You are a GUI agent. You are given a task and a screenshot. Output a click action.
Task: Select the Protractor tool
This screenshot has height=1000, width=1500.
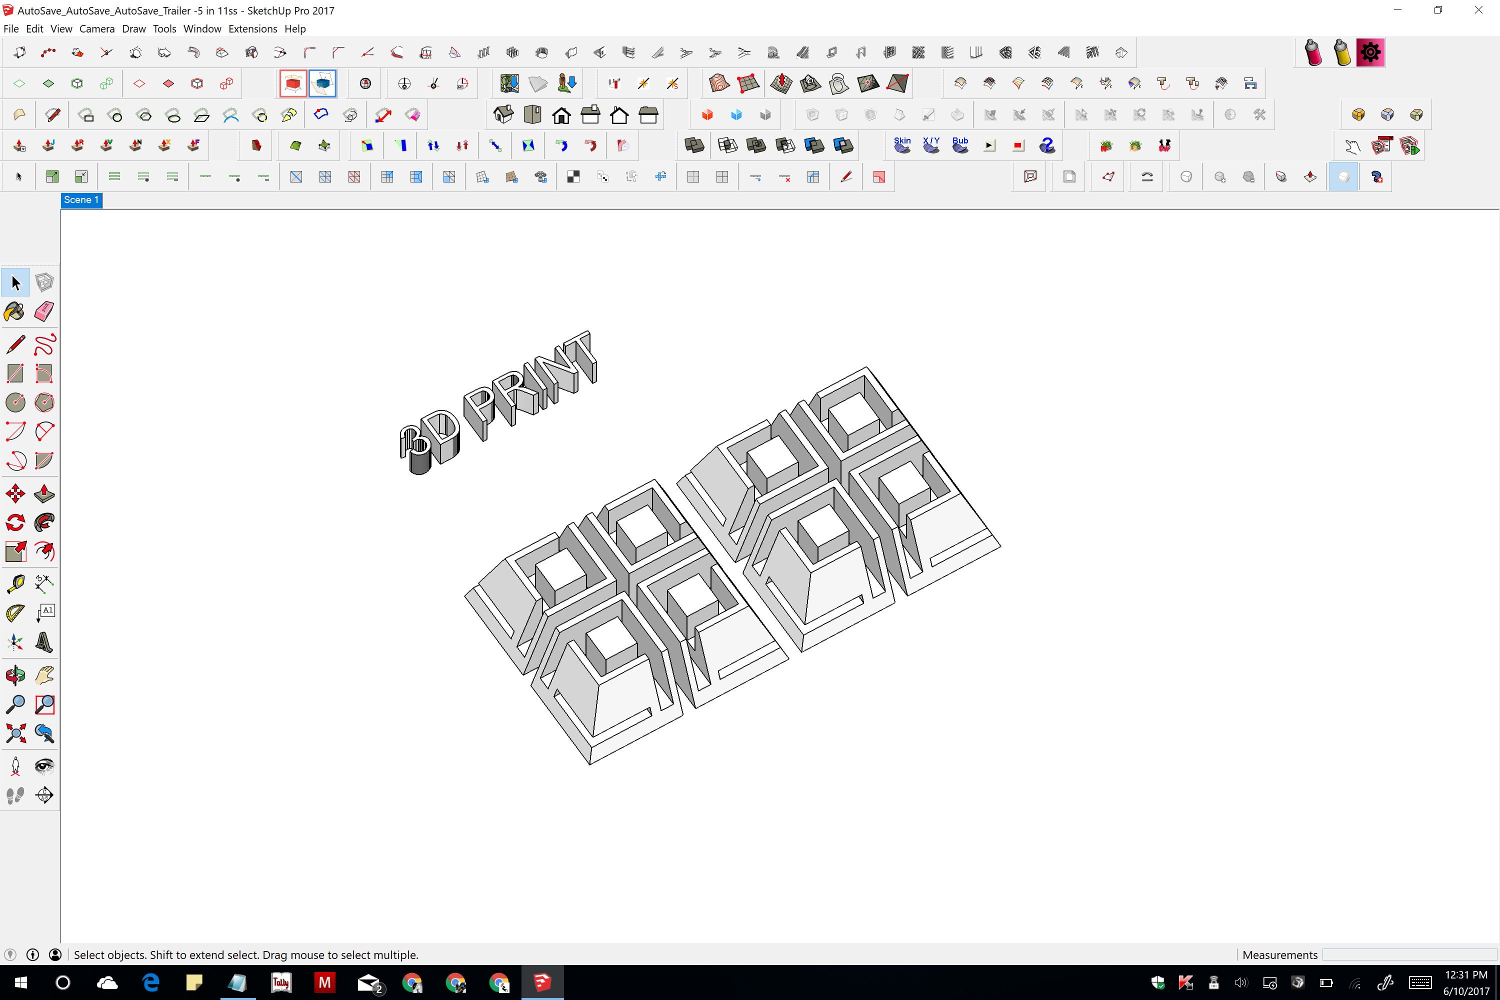[16, 613]
